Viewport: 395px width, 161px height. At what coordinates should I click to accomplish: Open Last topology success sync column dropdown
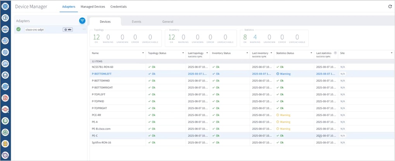[x=207, y=53]
